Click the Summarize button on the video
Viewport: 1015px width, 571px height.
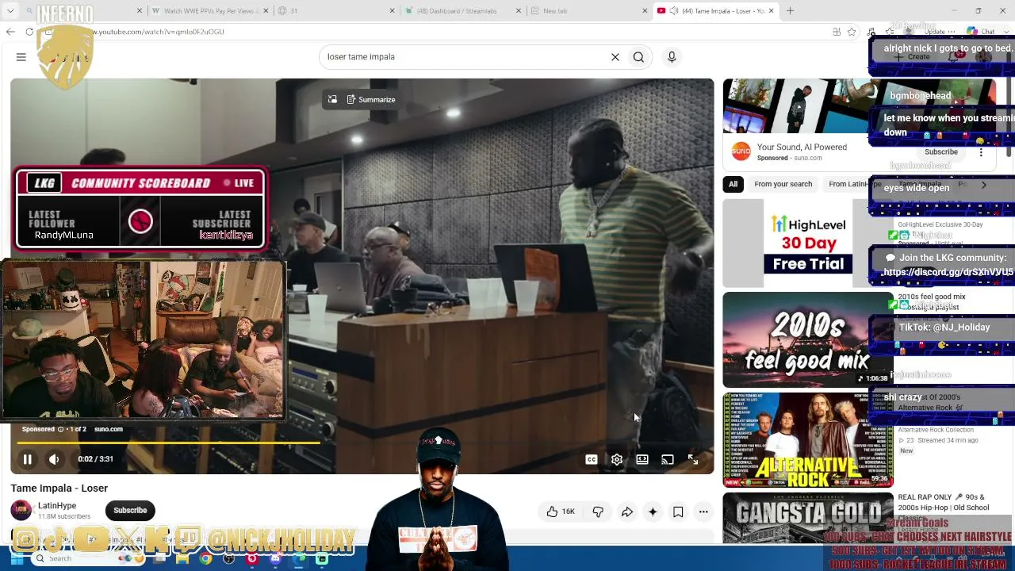click(370, 99)
